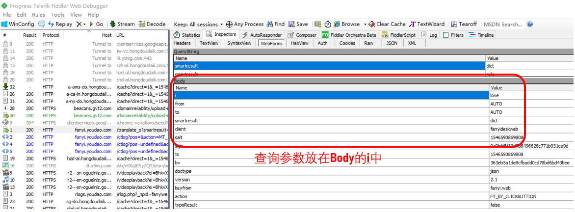Select the Cookies inspector tab

347,43
